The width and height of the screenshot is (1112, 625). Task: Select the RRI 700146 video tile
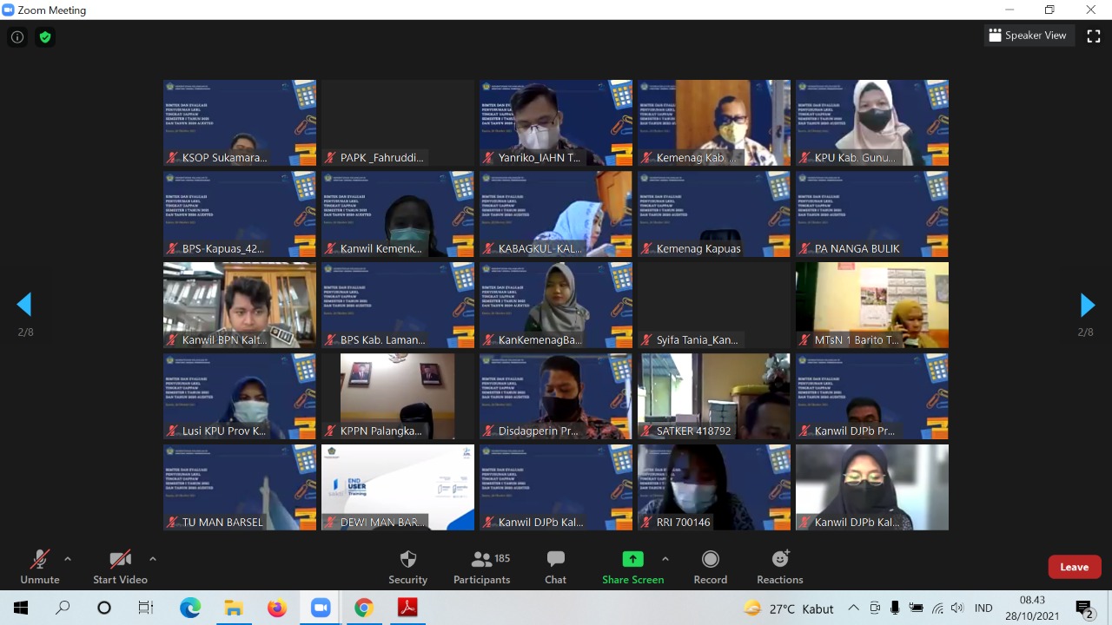click(714, 487)
